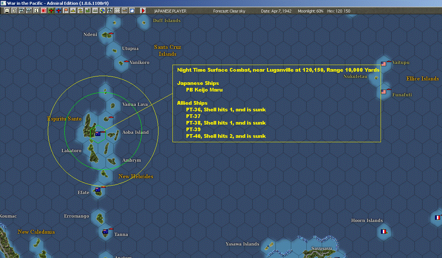Image resolution: width=442 pixels, height=258 pixels.
Task: Click the 'Espiritu Santo' map label
Action: pos(64,119)
